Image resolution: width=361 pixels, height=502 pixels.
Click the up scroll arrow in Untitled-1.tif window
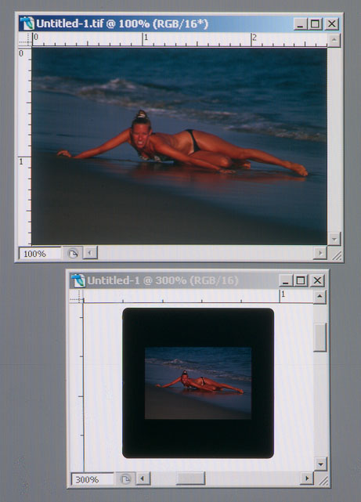click(334, 40)
